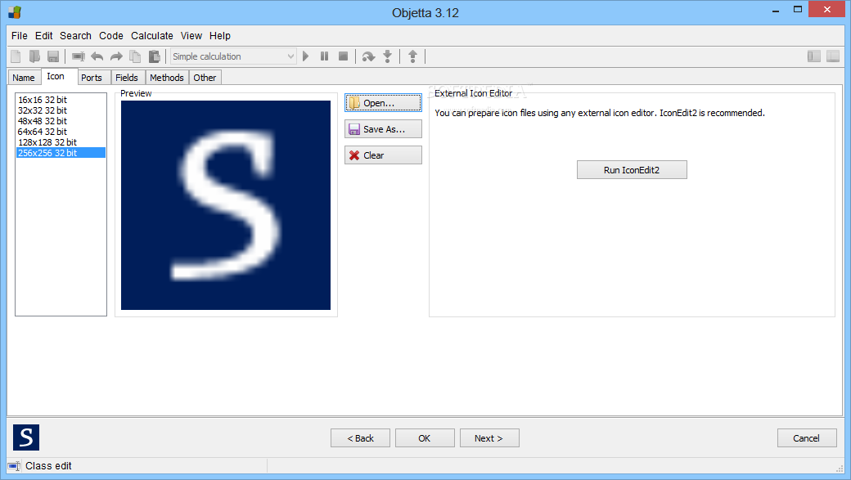
Task: Switch to the Ports tab
Action: 94,78
